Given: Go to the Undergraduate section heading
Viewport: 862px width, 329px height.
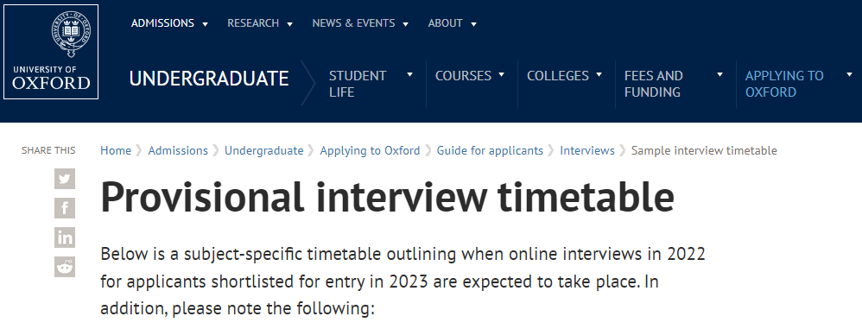Looking at the screenshot, I should tap(209, 79).
